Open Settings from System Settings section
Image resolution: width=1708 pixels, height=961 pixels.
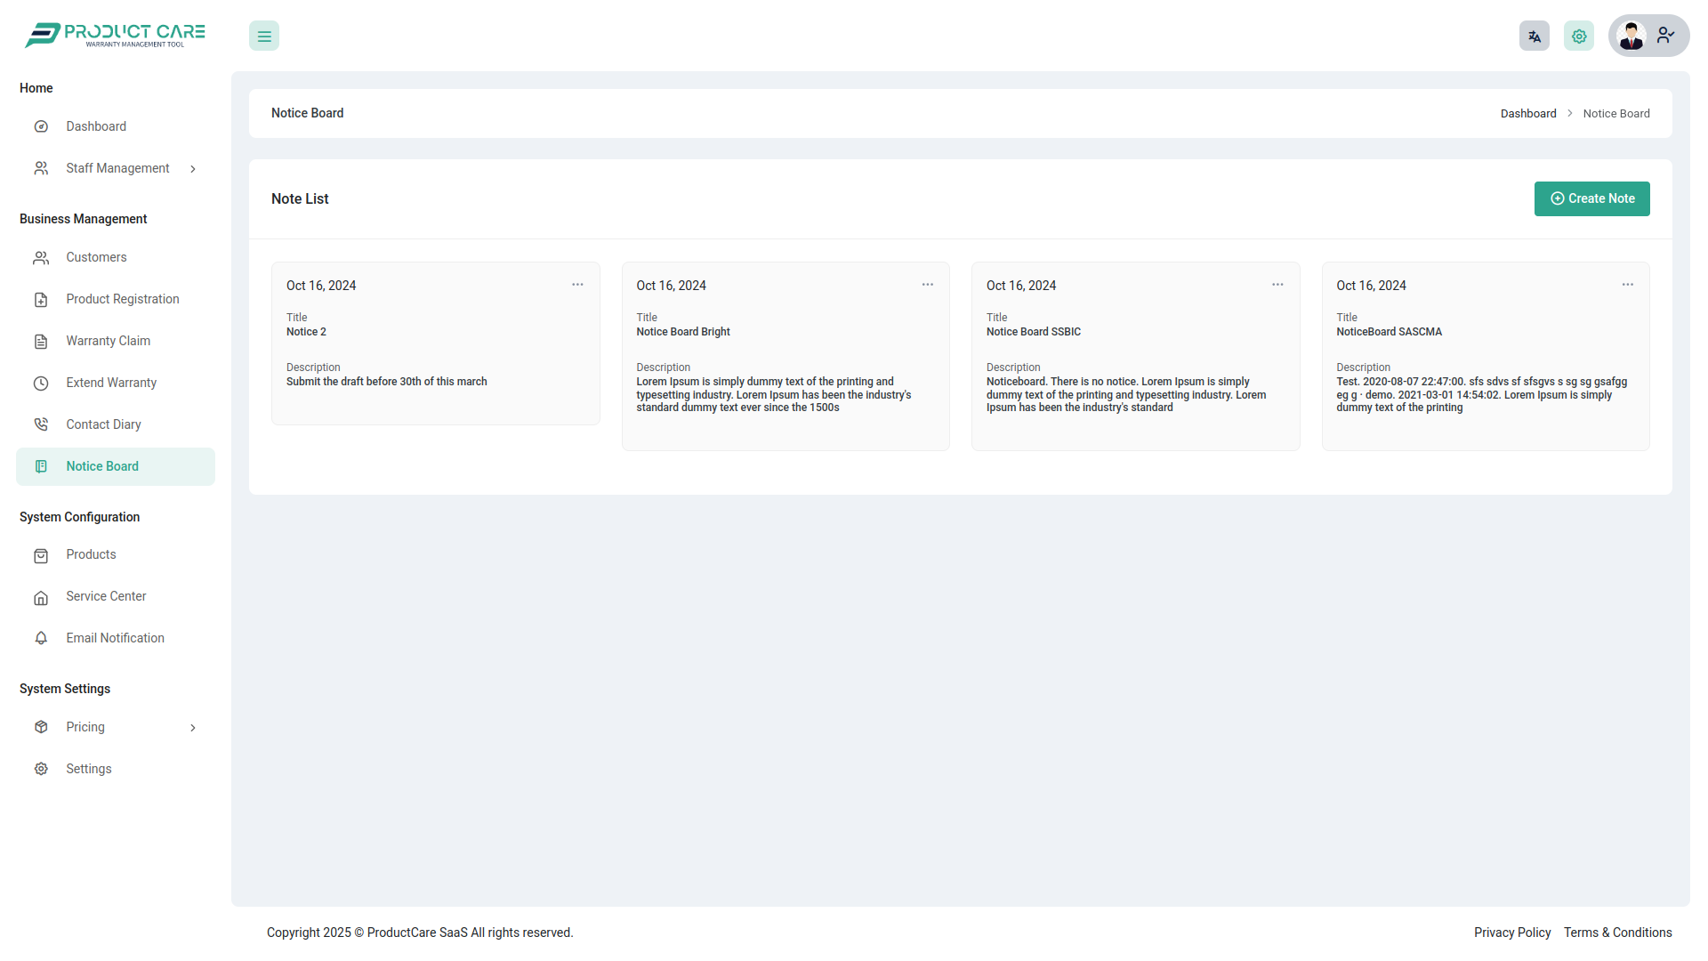click(x=88, y=769)
